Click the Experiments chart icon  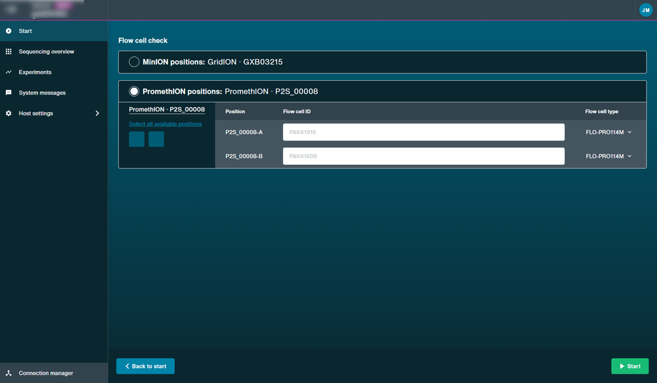coord(9,72)
